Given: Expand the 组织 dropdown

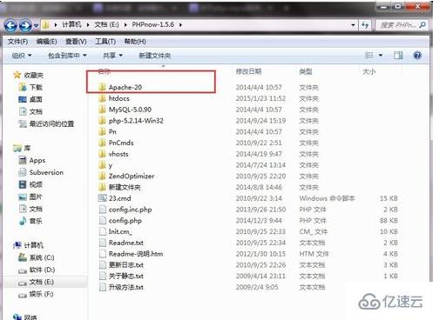Looking at the screenshot, I should [22, 56].
